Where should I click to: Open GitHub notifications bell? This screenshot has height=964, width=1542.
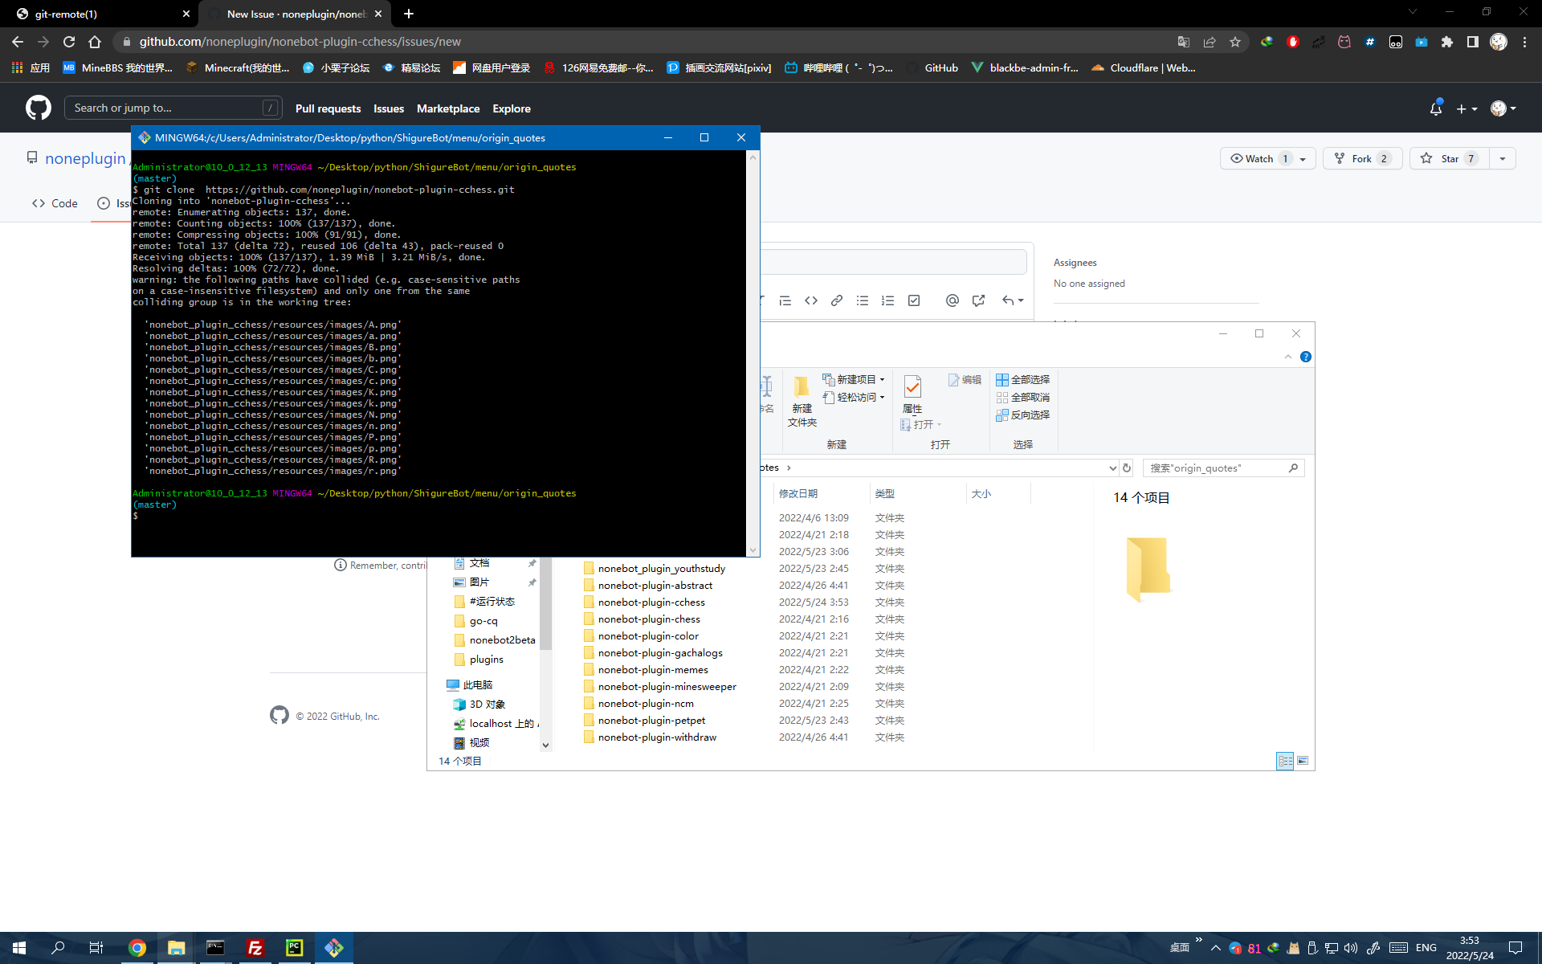tap(1435, 107)
